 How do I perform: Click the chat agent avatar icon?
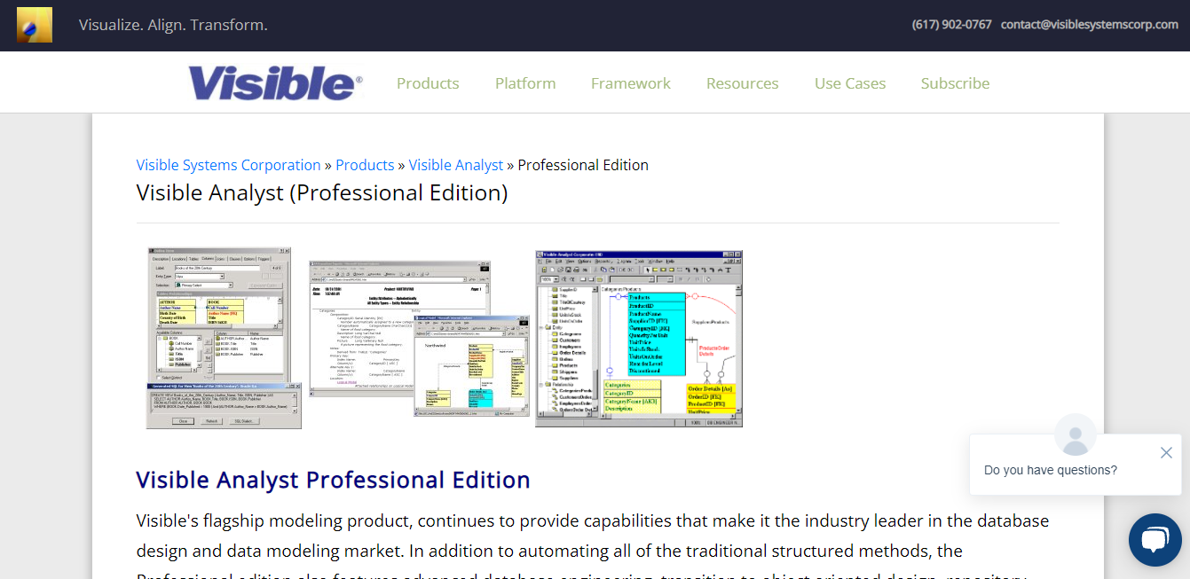[x=1076, y=435]
